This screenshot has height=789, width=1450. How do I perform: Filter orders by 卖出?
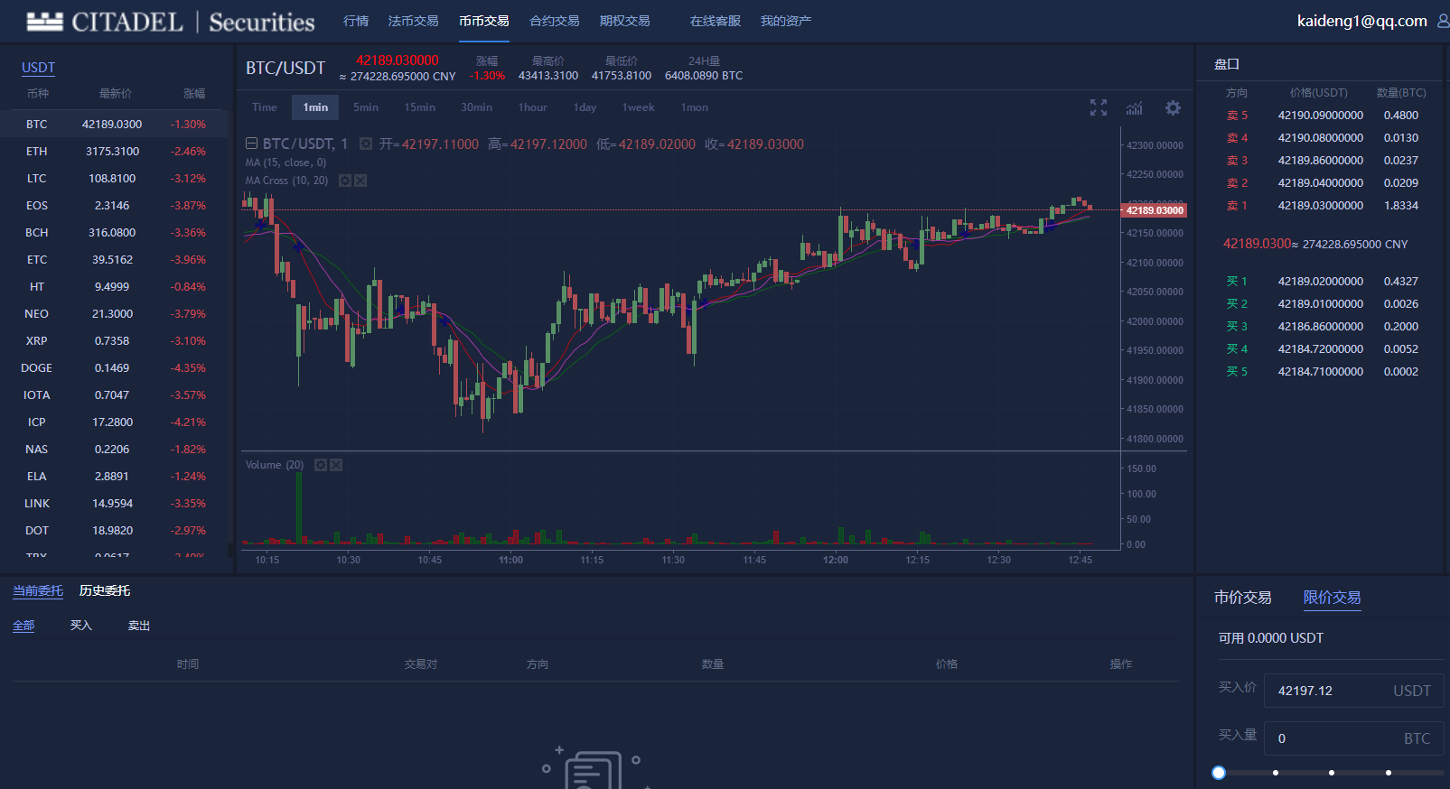click(139, 625)
